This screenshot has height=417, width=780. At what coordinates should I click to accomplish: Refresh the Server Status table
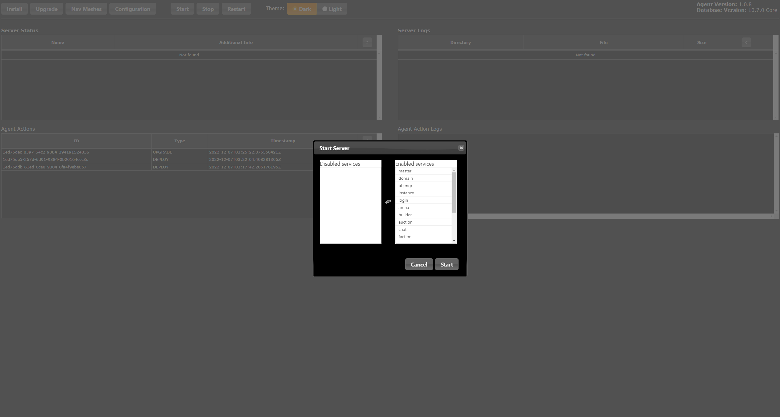[x=367, y=42]
